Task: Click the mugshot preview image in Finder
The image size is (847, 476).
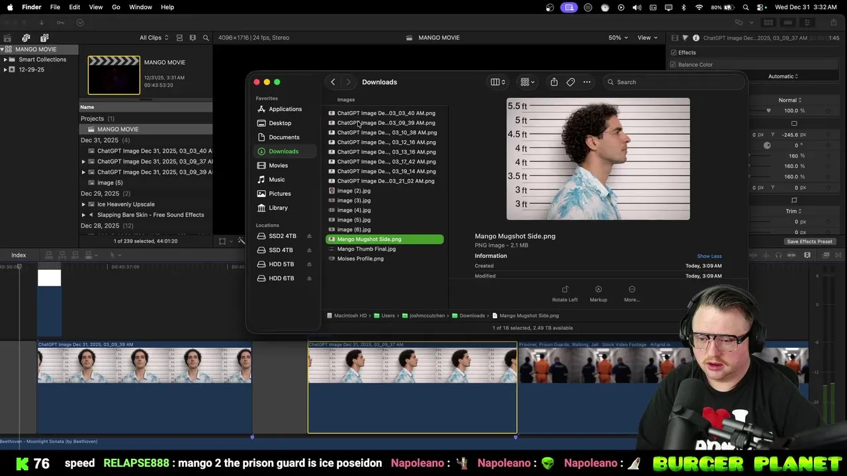Action: pyautogui.click(x=598, y=159)
